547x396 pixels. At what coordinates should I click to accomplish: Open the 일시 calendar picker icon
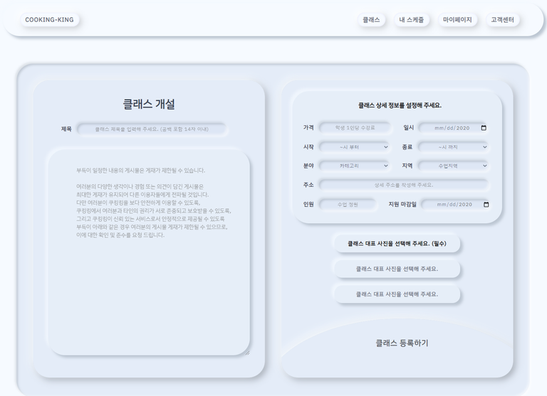coord(484,128)
